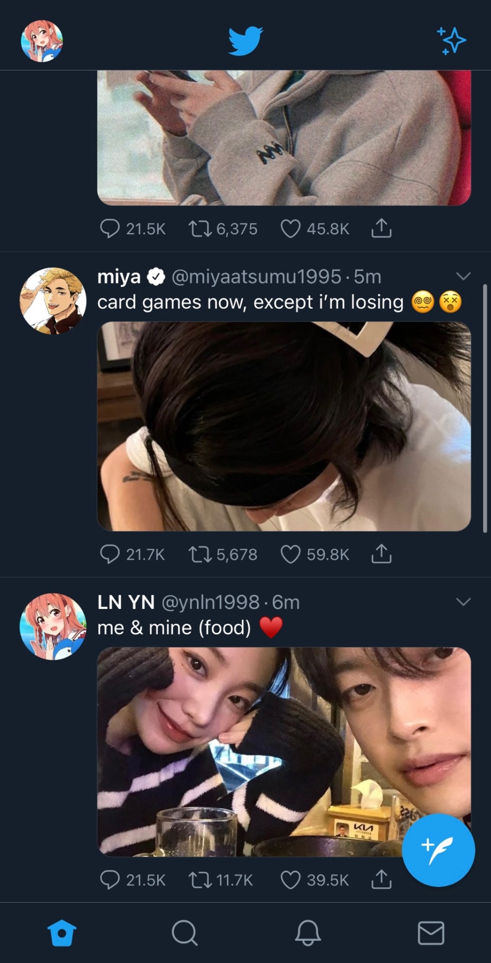The height and width of the screenshot is (963, 491).
Task: Open the account menu via top profile avatar
Action: point(42,41)
